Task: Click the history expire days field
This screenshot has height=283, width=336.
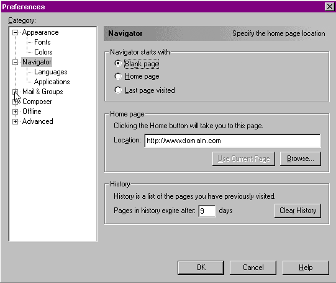Action: (x=207, y=211)
